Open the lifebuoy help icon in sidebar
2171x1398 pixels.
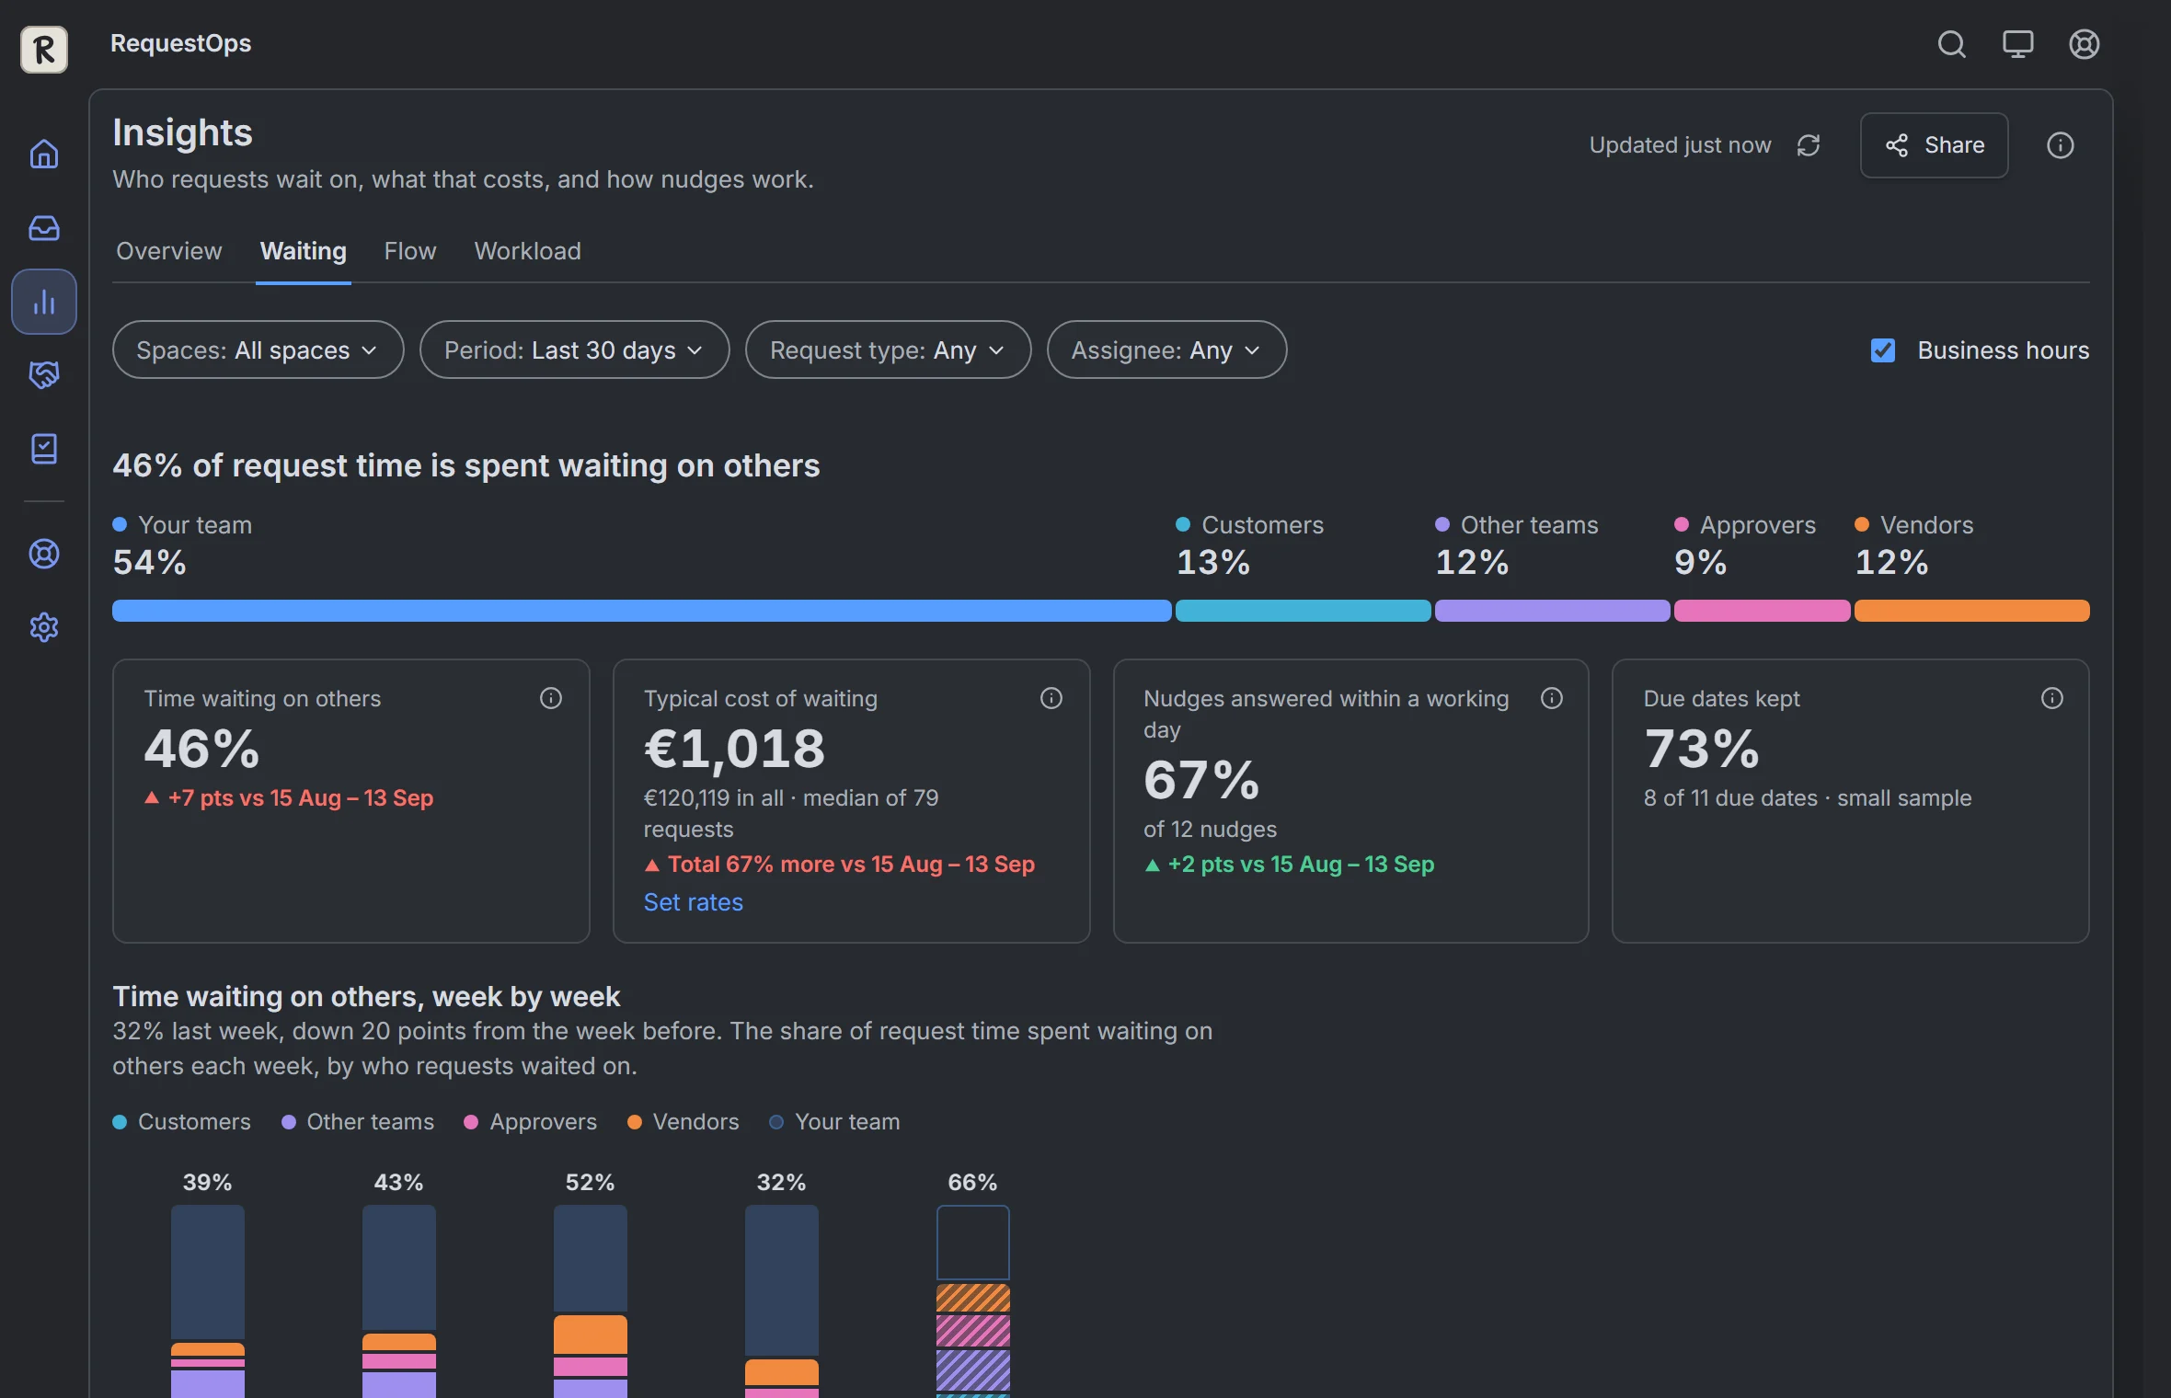[44, 554]
